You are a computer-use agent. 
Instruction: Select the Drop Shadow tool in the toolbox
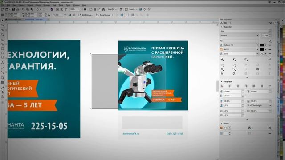[x=3, y=78]
